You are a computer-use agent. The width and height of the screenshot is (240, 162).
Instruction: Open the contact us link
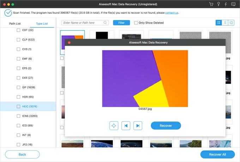pos(172,13)
